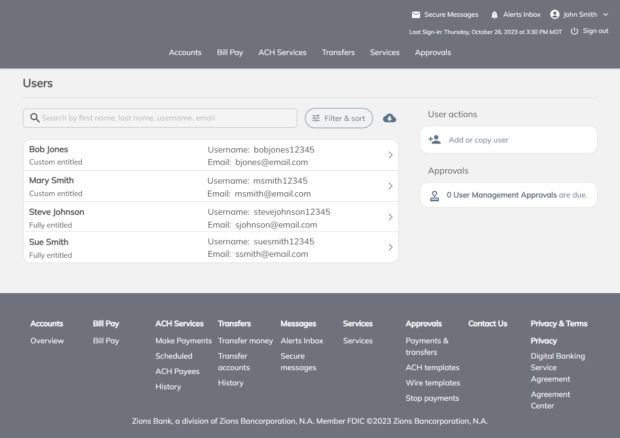
Task: Click the Secure Messages envelope icon
Action: [x=416, y=15]
